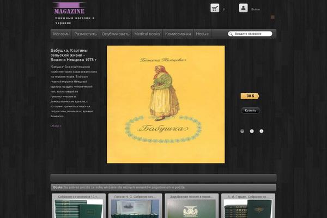The height and width of the screenshot is (218, 327).
Task: Click the search magnifier icon
Action: tap(231, 34)
